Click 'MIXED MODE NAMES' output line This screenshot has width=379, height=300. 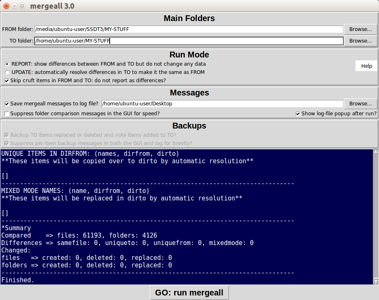[75, 191]
